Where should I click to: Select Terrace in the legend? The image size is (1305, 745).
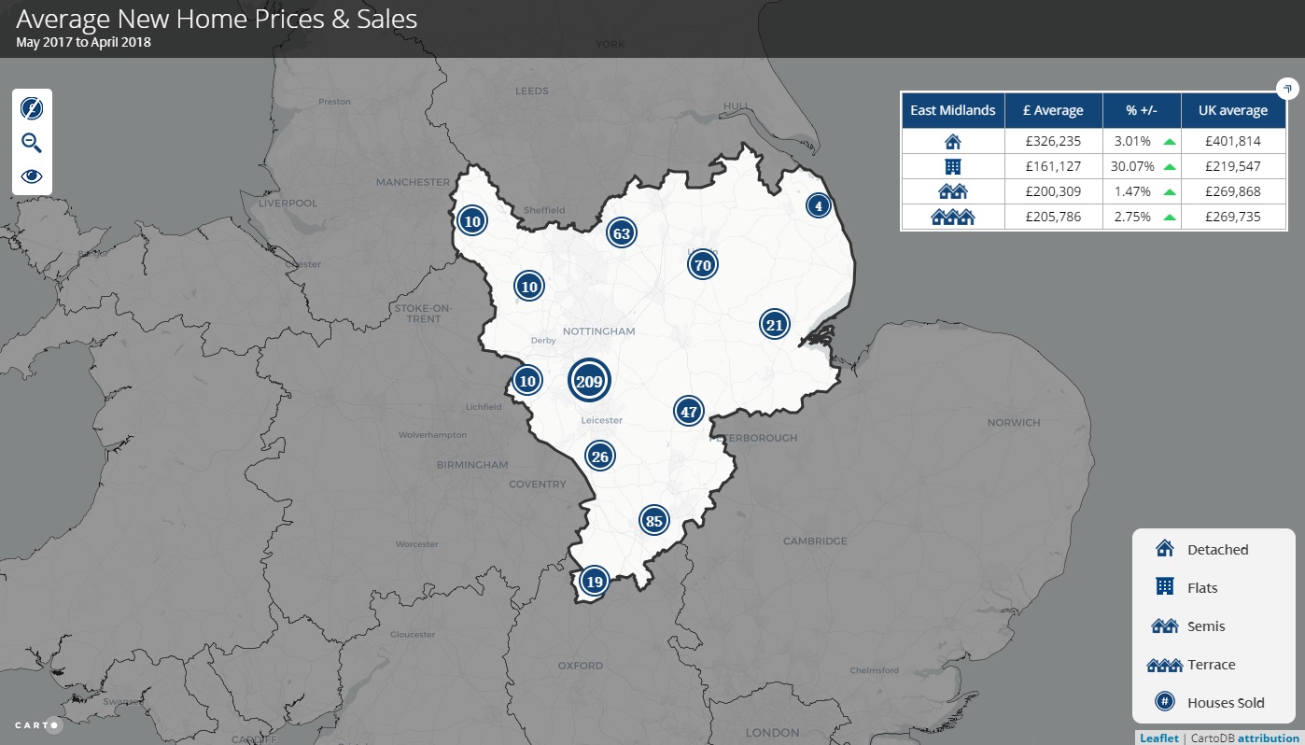coord(1211,665)
